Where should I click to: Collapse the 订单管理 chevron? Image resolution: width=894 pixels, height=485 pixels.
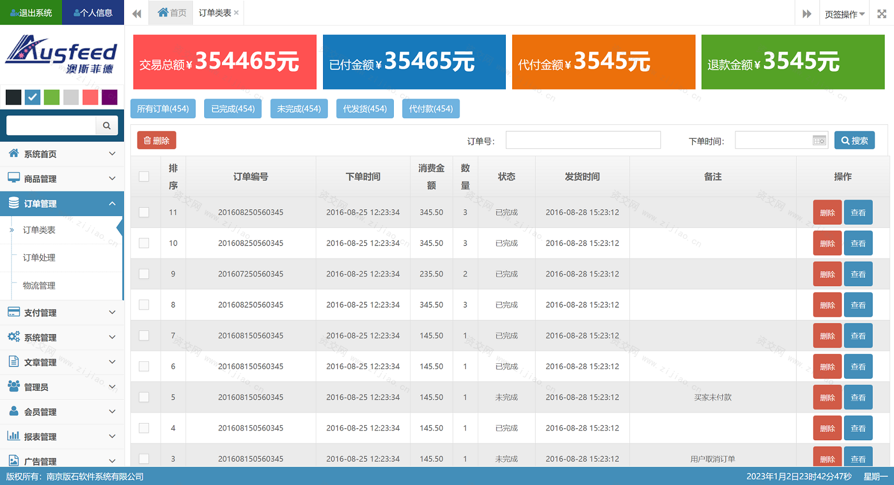point(112,203)
